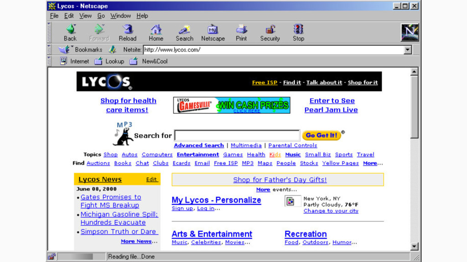Open the Edit menu
The image size is (467, 262).
point(69,16)
